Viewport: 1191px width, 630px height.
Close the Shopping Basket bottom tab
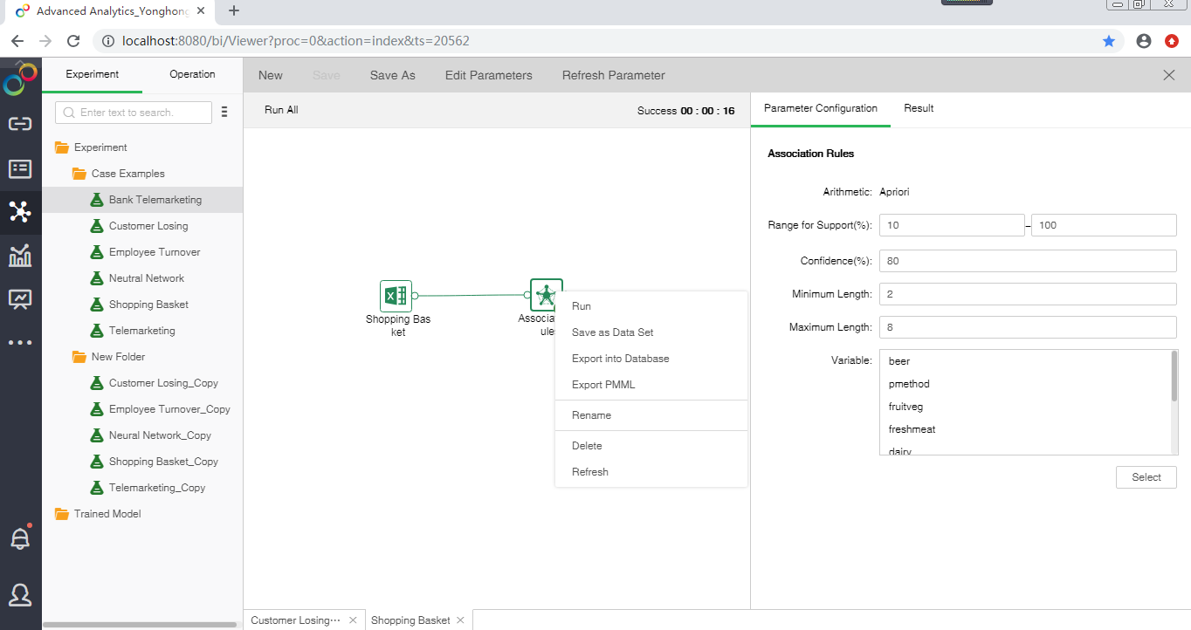pyautogui.click(x=460, y=620)
